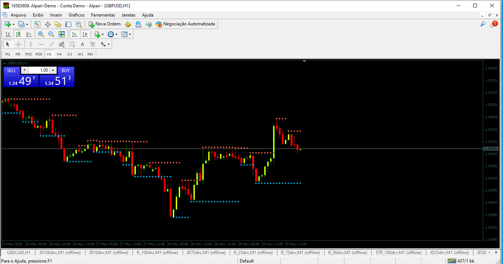
Task: Click the SELL button in one-click panel
Action: pyautogui.click(x=11, y=71)
